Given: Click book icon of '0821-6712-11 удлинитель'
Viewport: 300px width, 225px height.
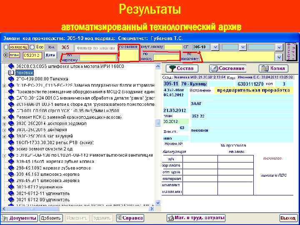Looking at the screenshot, I should pos(11,193).
